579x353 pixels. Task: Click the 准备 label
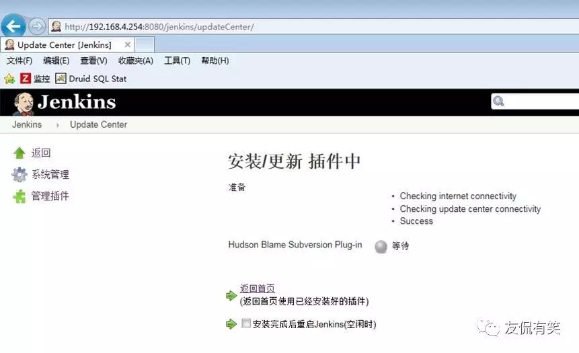pyautogui.click(x=237, y=187)
